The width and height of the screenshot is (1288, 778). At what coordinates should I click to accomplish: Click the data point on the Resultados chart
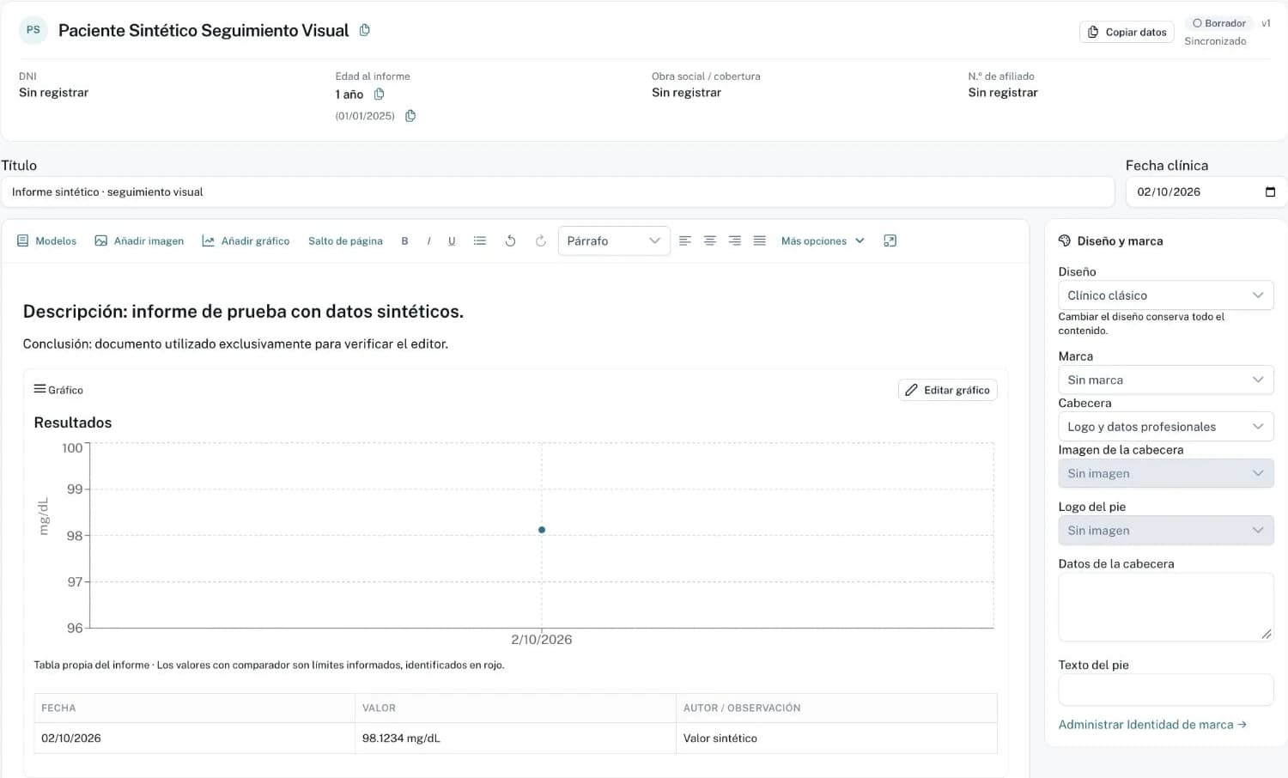click(x=542, y=530)
